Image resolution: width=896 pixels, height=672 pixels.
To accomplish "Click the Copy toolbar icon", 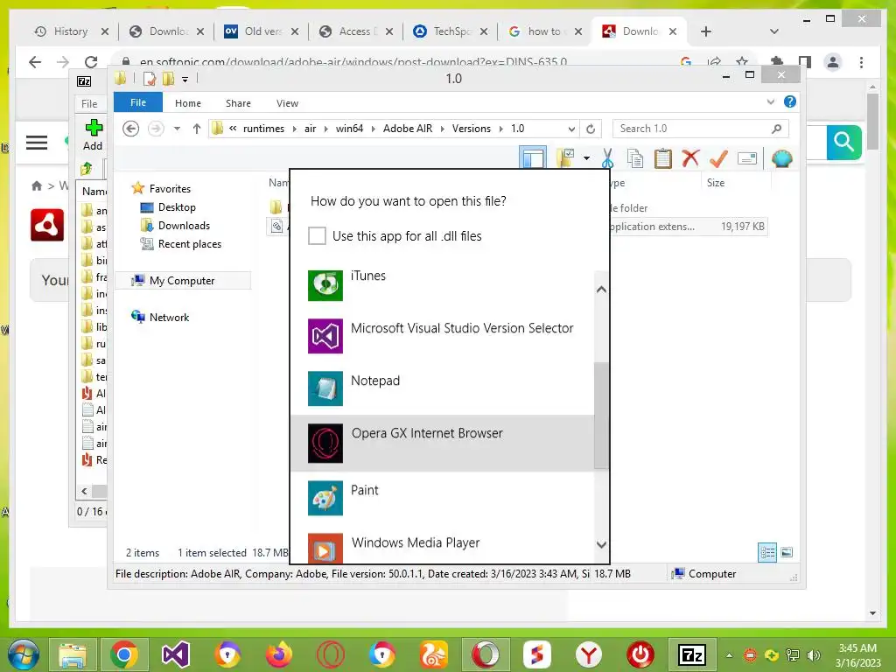I will pos(635,158).
